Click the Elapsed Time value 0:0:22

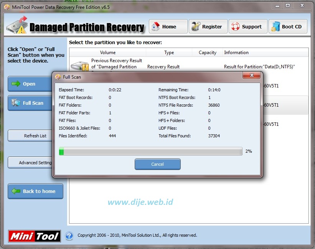tap(115, 90)
